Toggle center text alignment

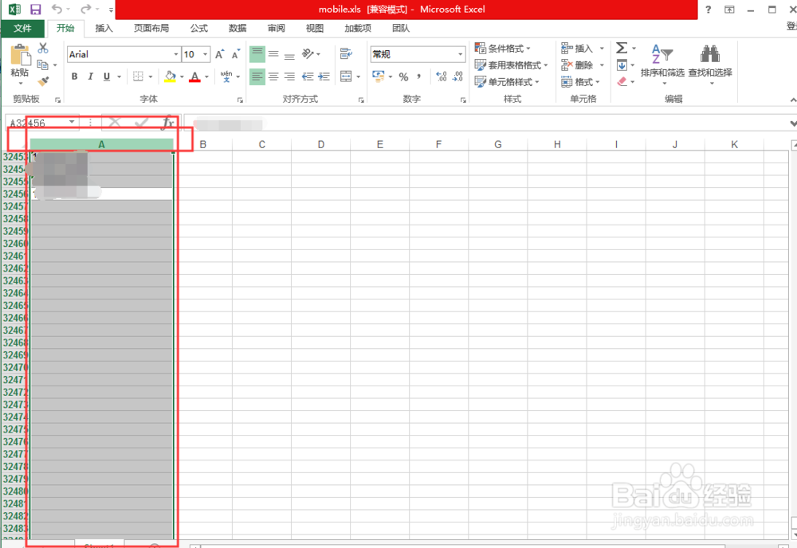tap(273, 76)
